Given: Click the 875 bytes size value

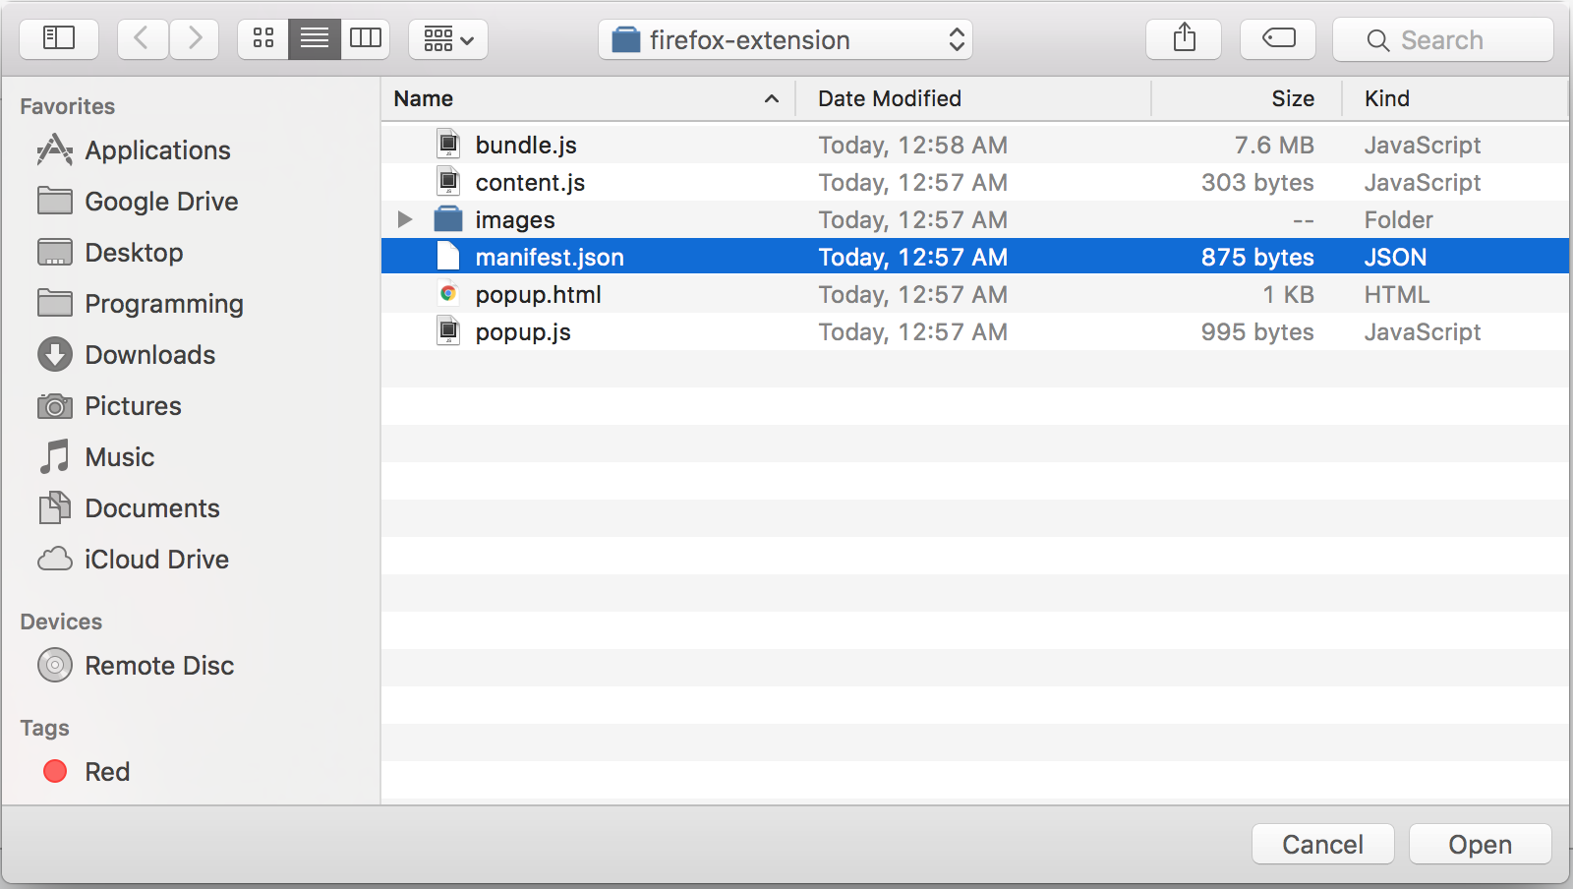Looking at the screenshot, I should [1257, 258].
